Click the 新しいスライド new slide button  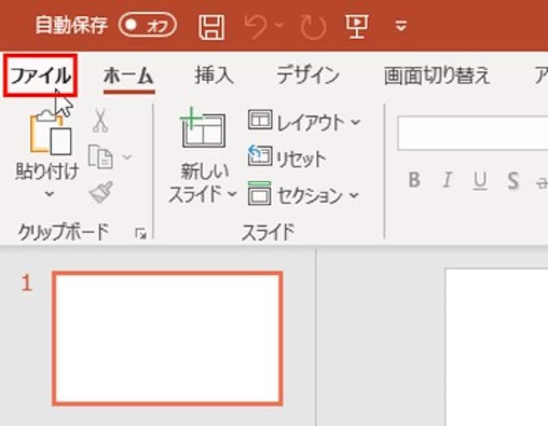pyautogui.click(x=202, y=133)
